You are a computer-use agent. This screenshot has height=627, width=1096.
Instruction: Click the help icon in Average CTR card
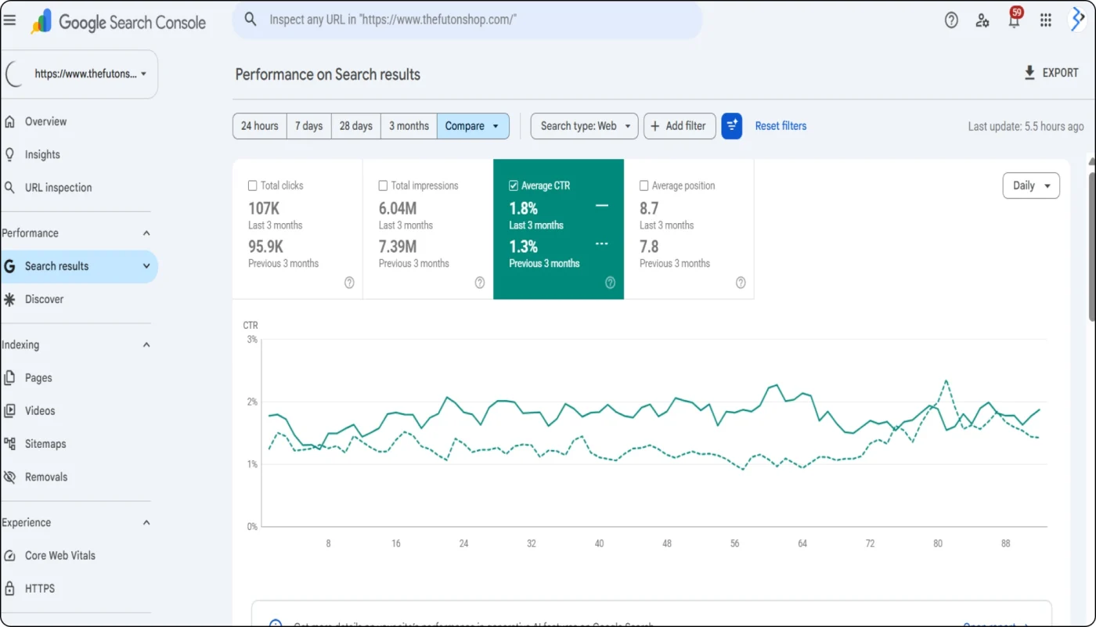611,283
